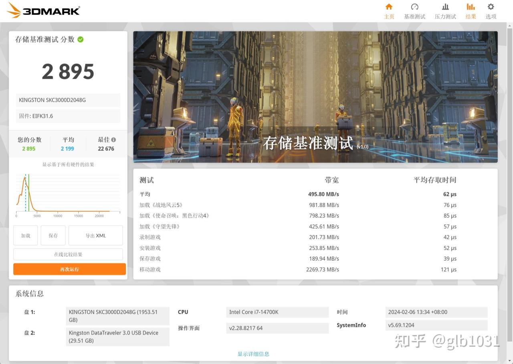
Task: Select the 基准测试 tab label
Action: click(414, 16)
